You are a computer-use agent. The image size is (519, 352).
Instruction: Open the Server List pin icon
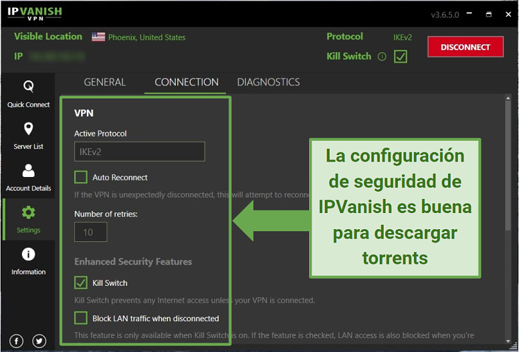(x=28, y=129)
